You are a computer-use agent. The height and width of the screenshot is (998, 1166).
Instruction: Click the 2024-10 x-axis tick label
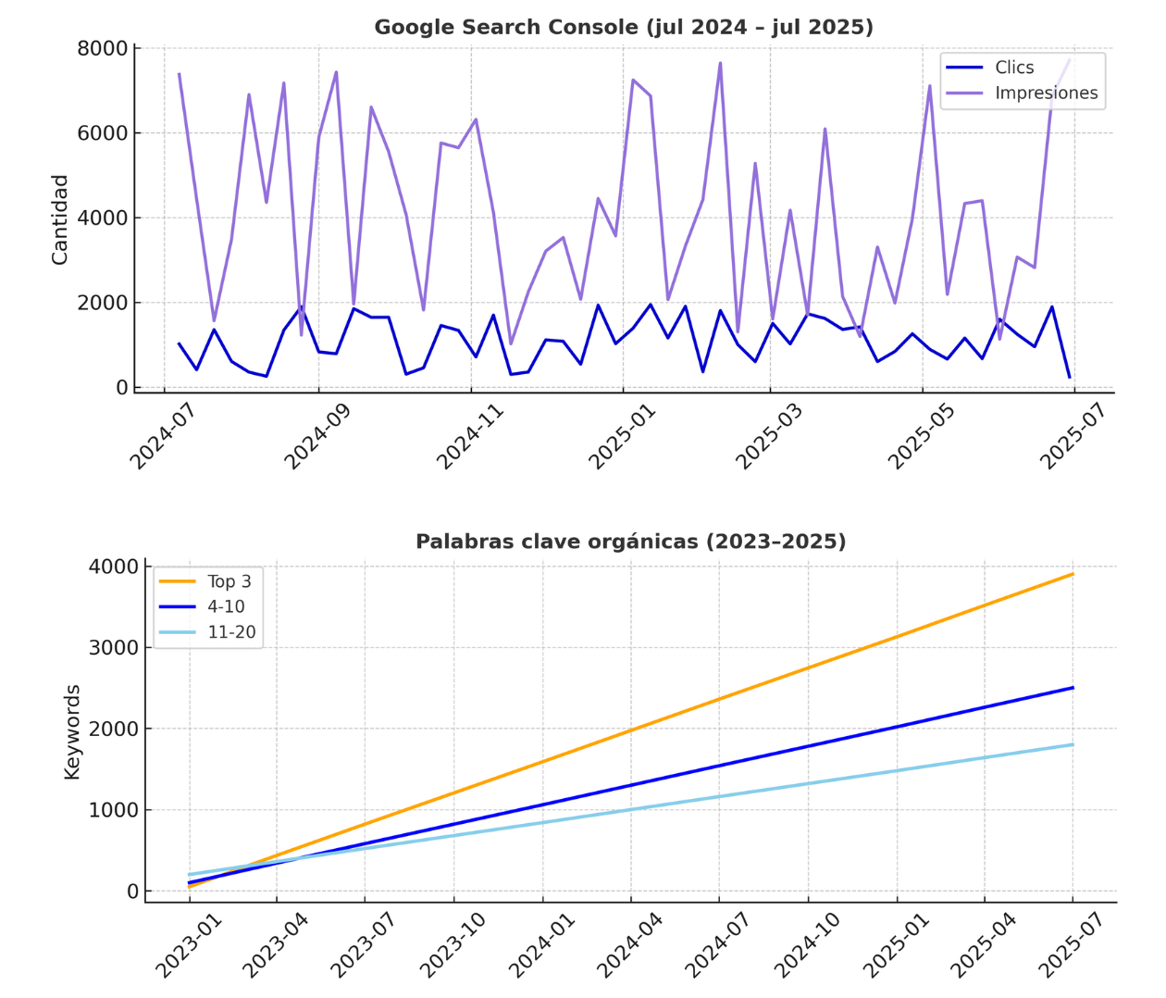[807, 944]
